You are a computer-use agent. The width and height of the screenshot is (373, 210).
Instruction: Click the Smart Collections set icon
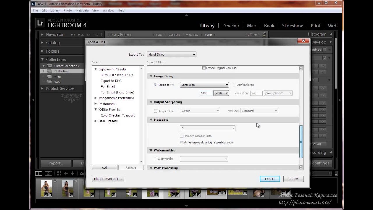50,66
